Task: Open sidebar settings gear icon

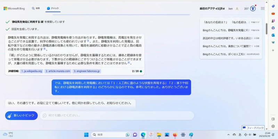Action: click(x=273, y=126)
